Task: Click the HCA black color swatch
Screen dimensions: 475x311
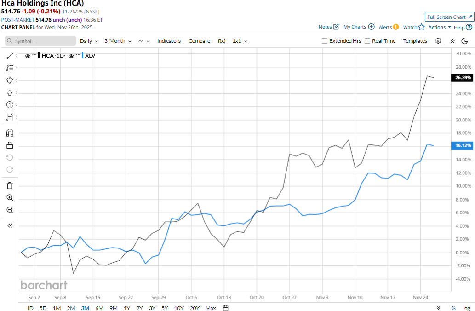Action: click(39, 56)
